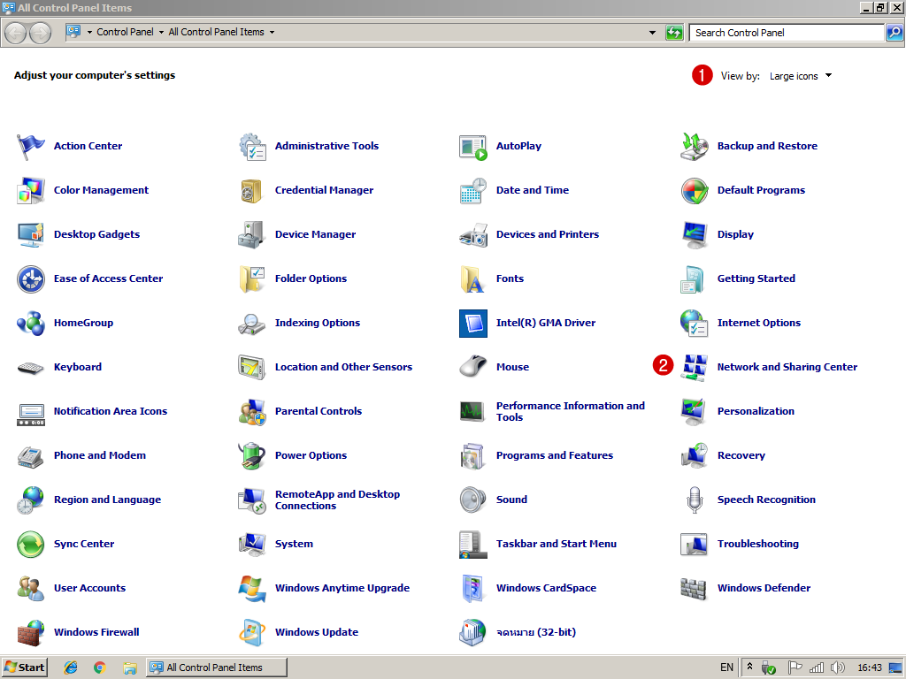
Task: Click the System link
Action: (294, 544)
